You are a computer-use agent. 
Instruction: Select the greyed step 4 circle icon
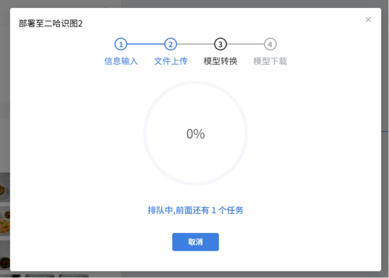(x=270, y=44)
